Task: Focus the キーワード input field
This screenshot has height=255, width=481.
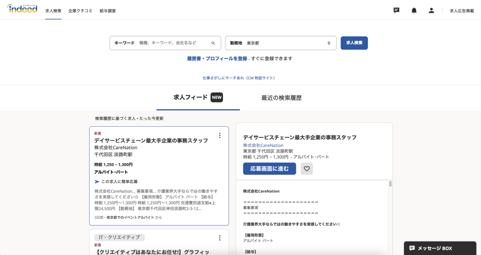Action: tap(173, 43)
